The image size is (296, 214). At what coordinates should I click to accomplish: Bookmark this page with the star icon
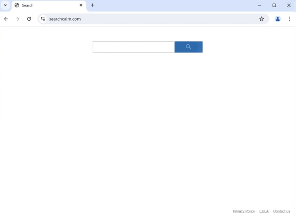(x=261, y=19)
